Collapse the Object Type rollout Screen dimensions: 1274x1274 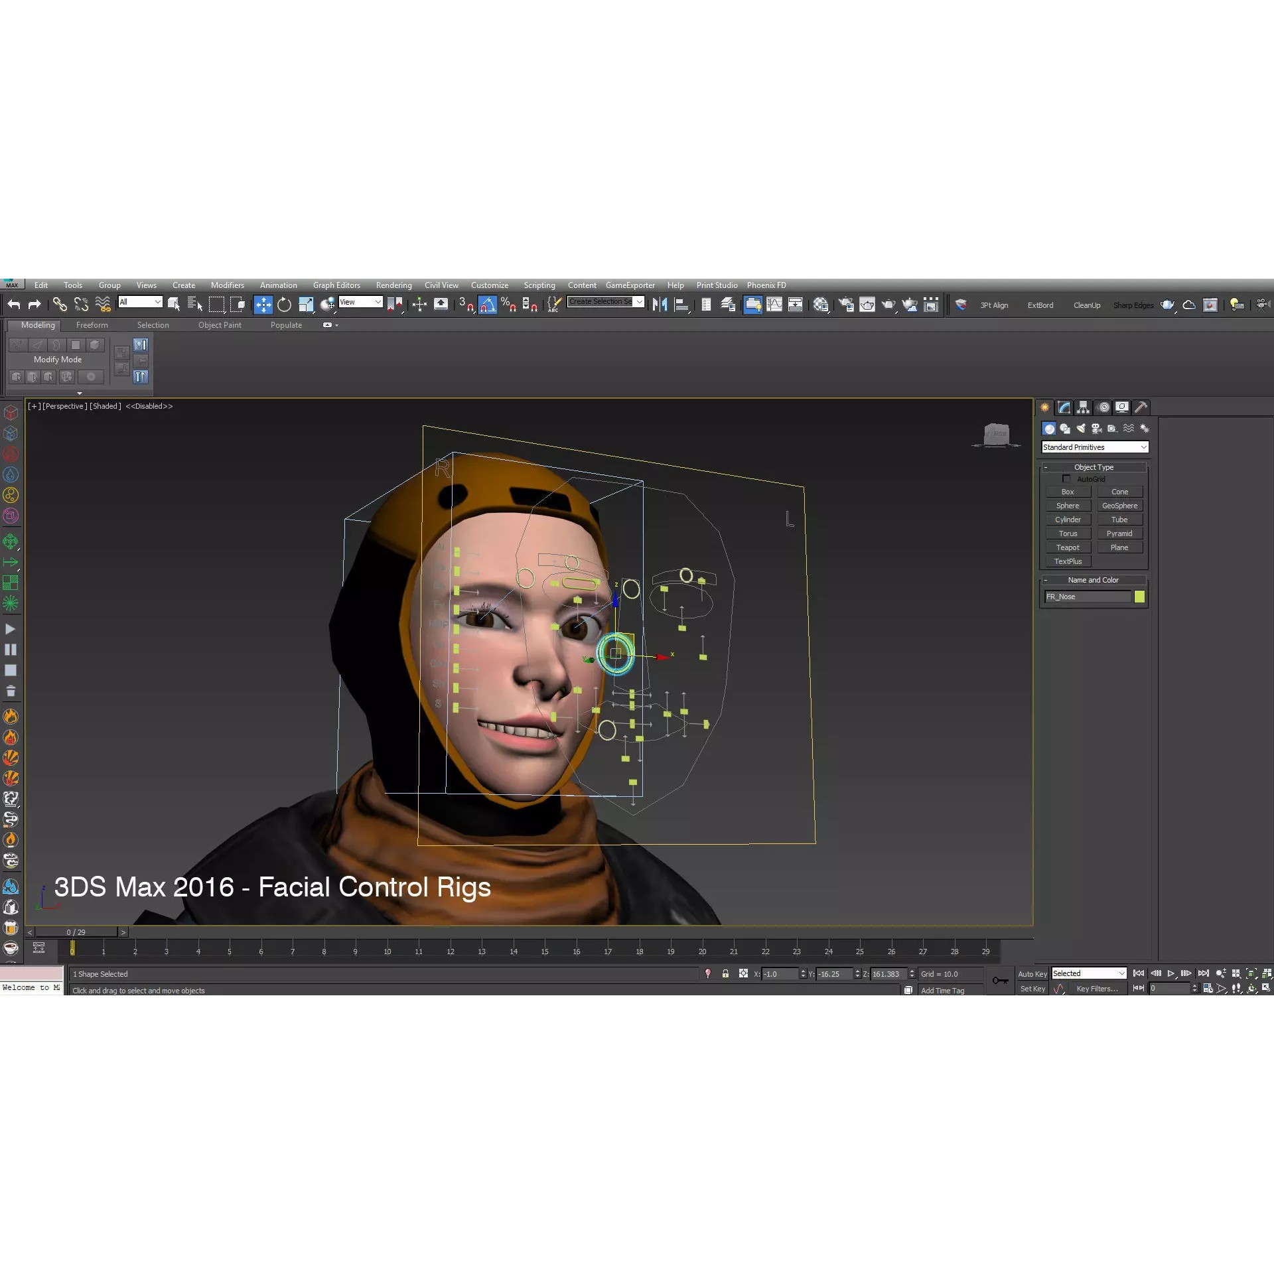tap(1094, 467)
